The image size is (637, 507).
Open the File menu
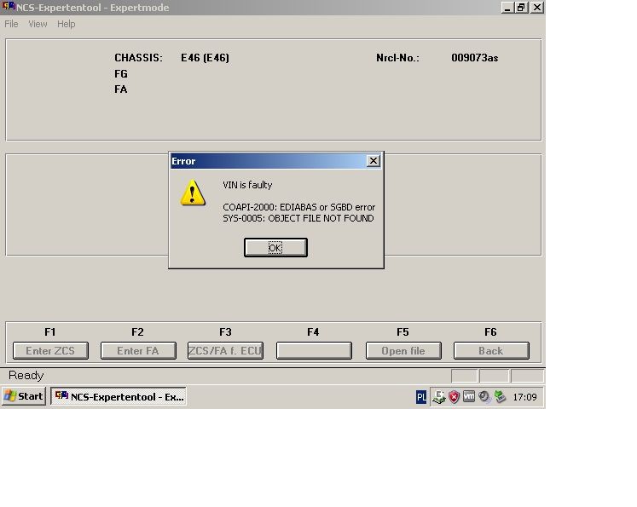tap(11, 24)
